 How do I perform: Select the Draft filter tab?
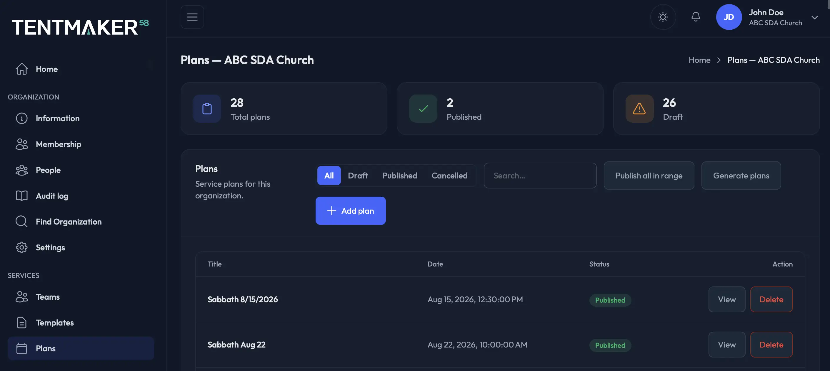[358, 176]
